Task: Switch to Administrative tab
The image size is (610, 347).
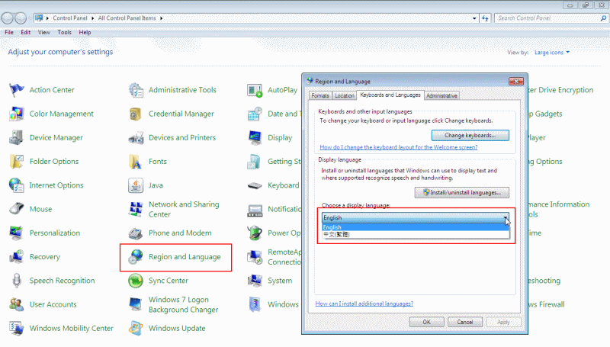Action: click(441, 95)
